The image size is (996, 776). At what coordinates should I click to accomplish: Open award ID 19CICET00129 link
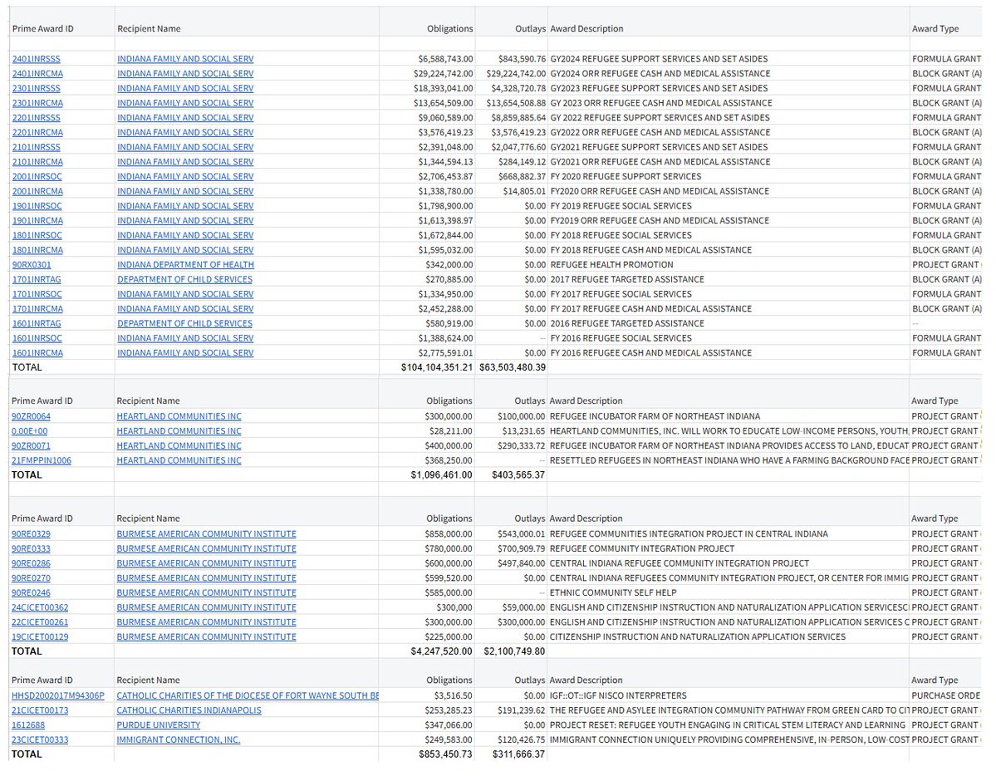point(40,636)
